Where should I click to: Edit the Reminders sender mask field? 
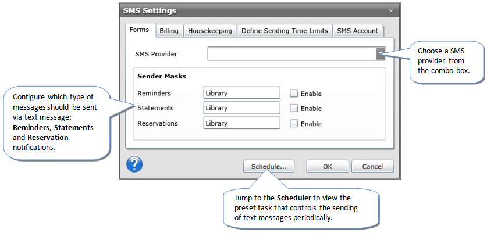(241, 93)
